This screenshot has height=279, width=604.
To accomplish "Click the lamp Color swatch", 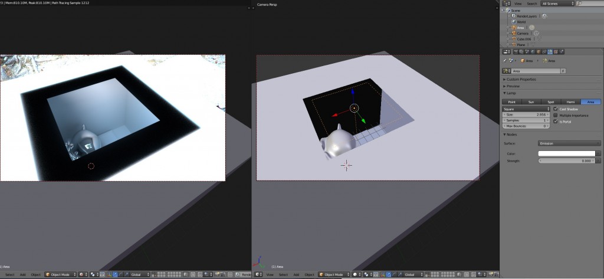I will 566,153.
